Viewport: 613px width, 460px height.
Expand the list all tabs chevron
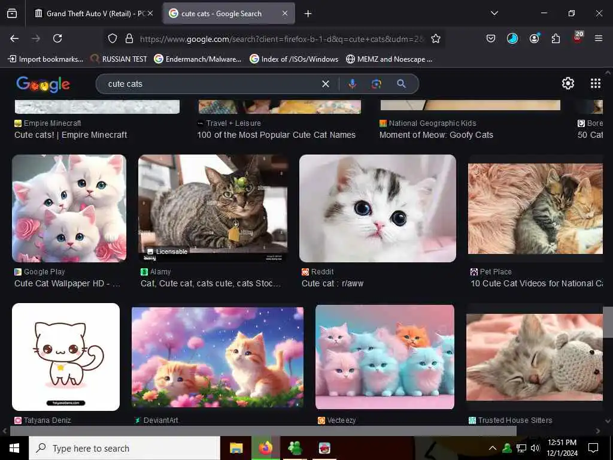point(494,13)
